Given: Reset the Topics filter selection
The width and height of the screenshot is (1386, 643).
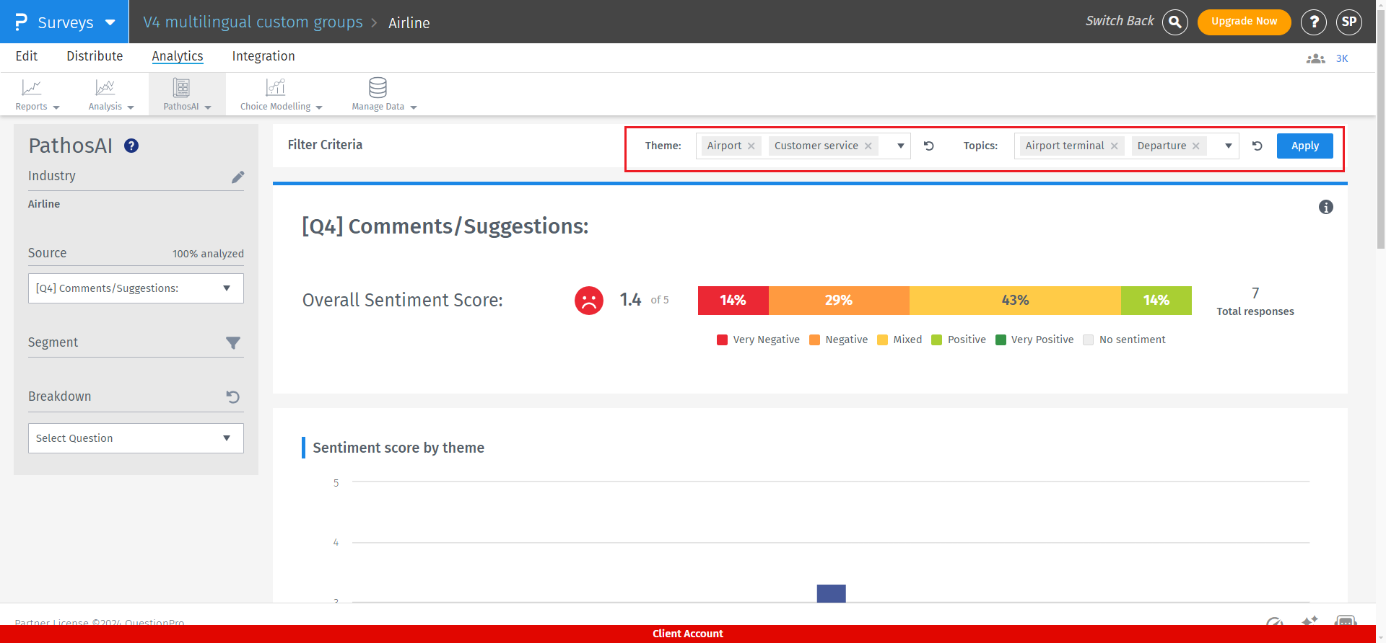Looking at the screenshot, I should 1258,146.
